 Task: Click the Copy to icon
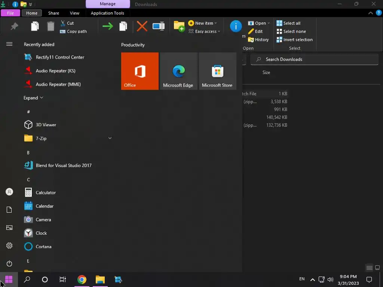(123, 26)
